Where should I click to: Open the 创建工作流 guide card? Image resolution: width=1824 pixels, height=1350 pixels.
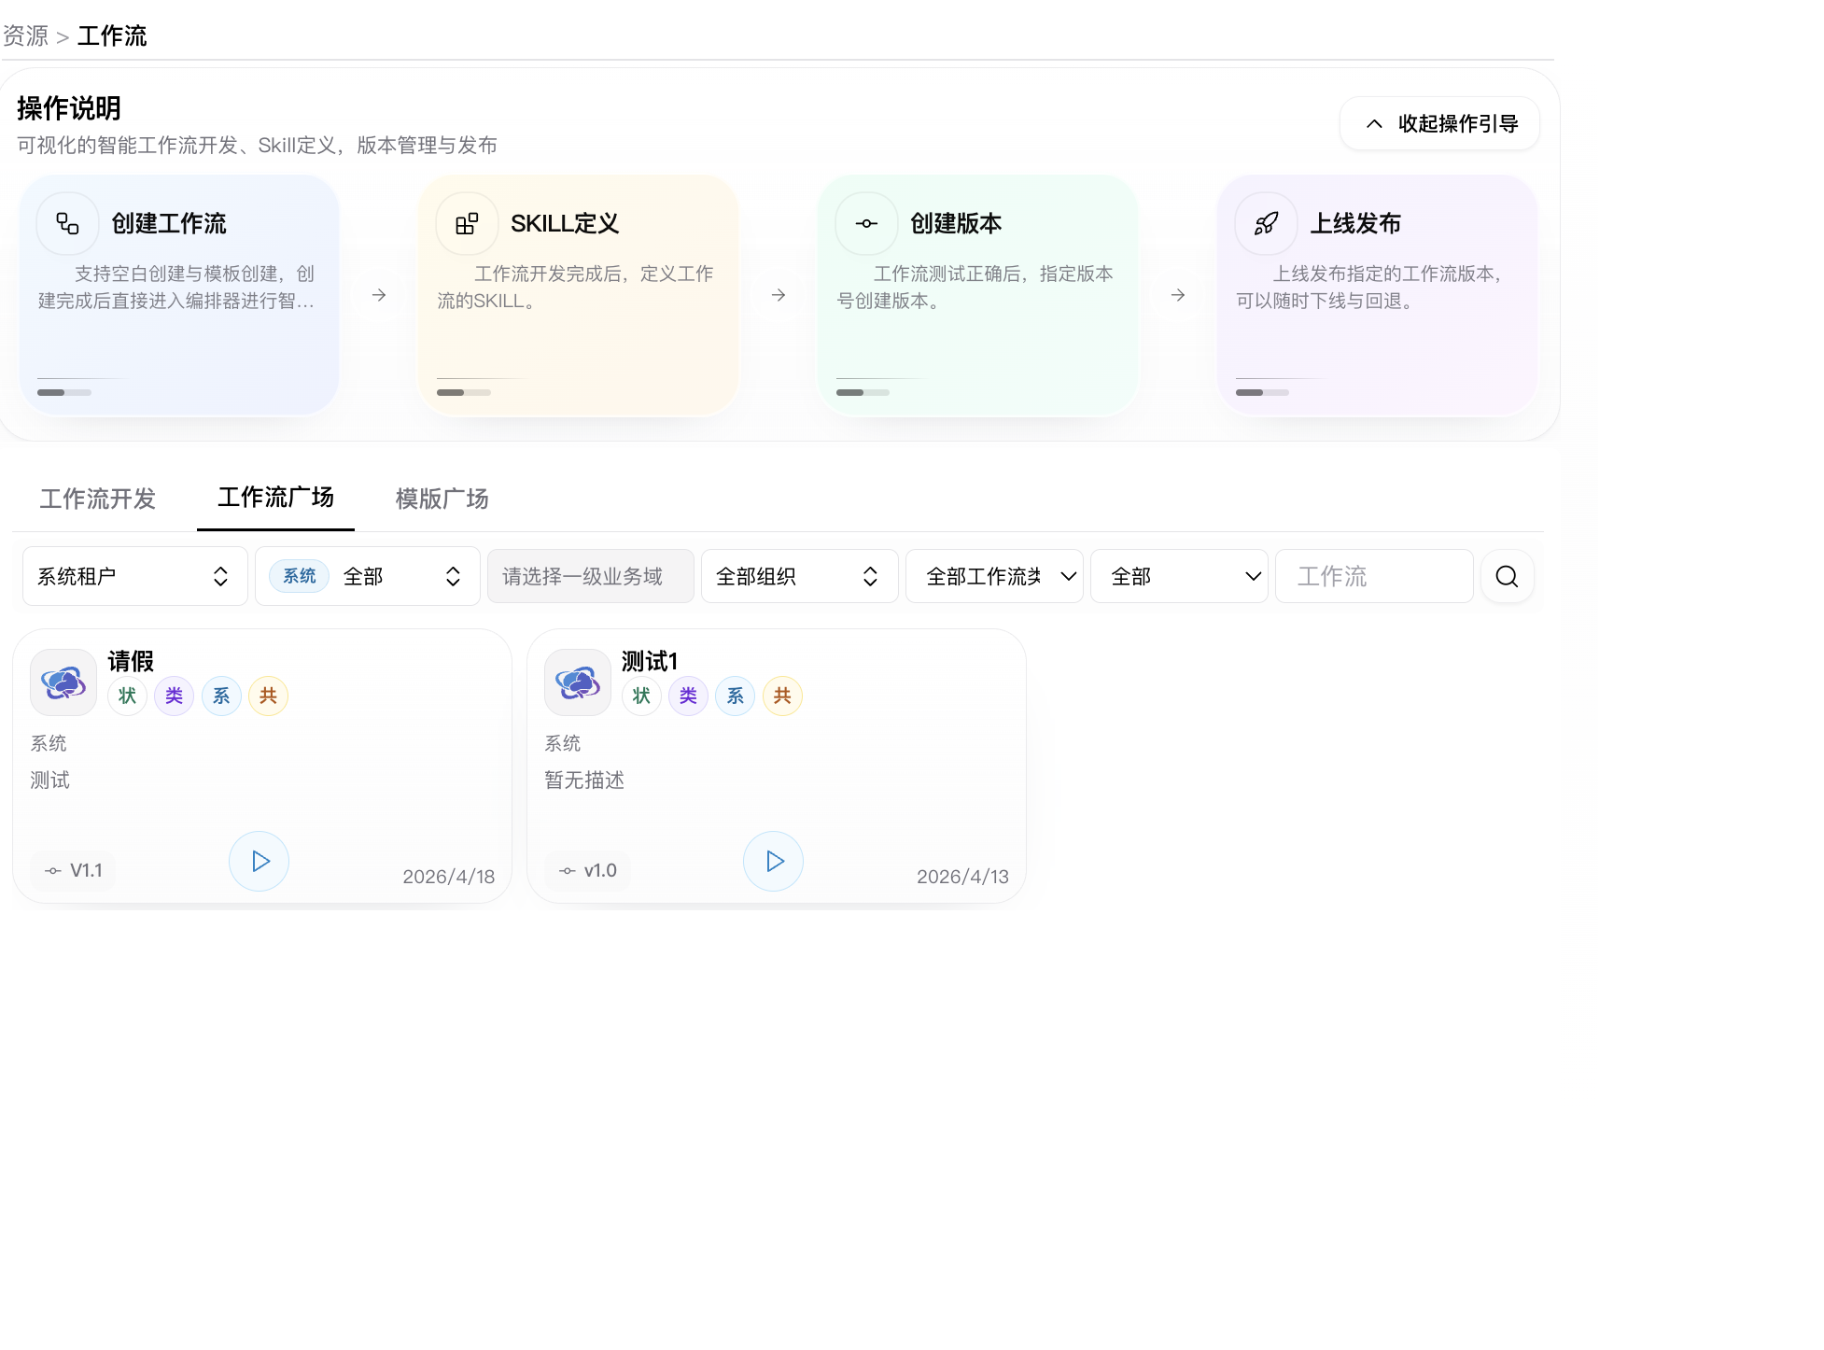pyautogui.click(x=179, y=295)
